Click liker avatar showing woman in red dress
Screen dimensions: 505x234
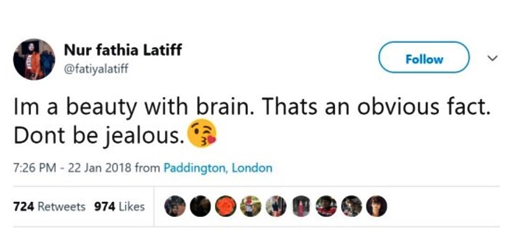(x=301, y=206)
